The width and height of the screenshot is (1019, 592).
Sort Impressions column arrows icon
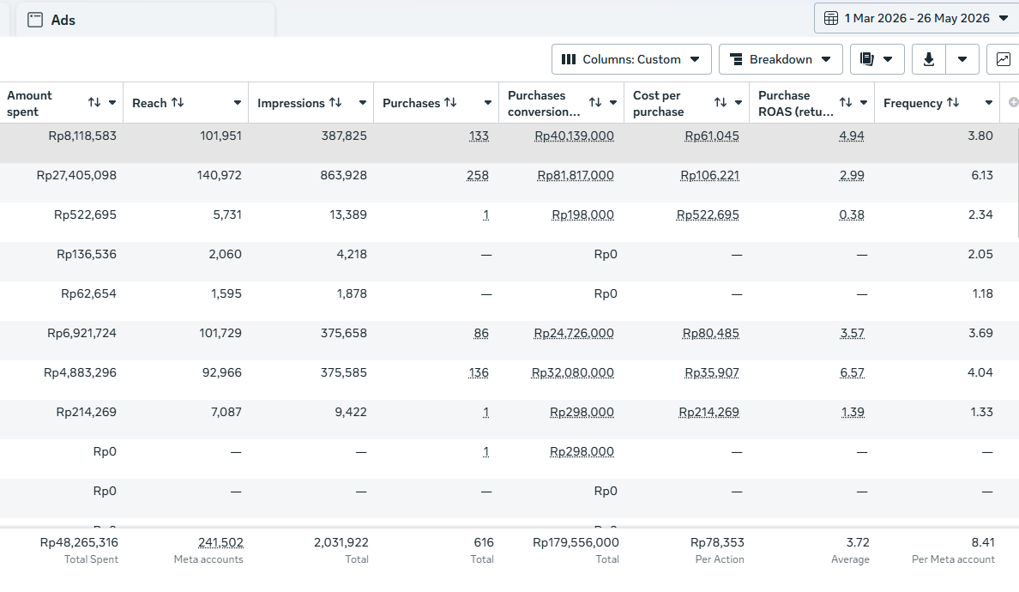click(x=335, y=103)
